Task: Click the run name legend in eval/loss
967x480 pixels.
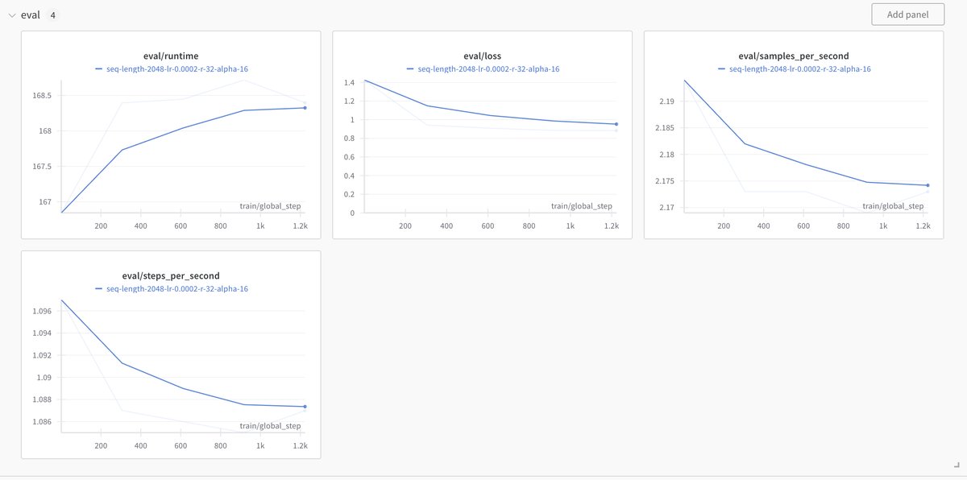Action: (x=488, y=69)
